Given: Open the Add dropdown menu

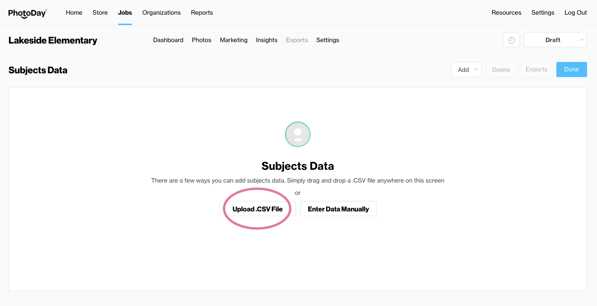Looking at the screenshot, I should pos(466,70).
